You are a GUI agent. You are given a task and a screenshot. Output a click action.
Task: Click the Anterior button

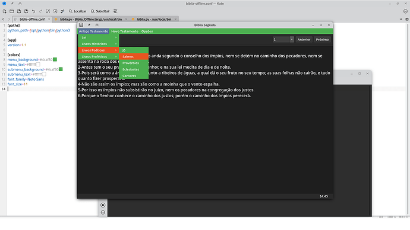(x=304, y=40)
